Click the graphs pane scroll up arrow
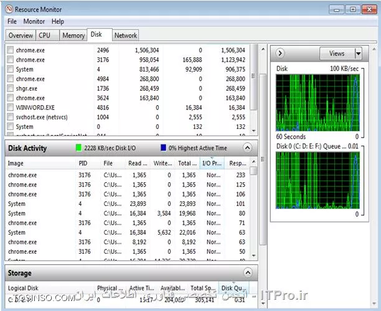This screenshot has width=381, height=311. (x=374, y=49)
